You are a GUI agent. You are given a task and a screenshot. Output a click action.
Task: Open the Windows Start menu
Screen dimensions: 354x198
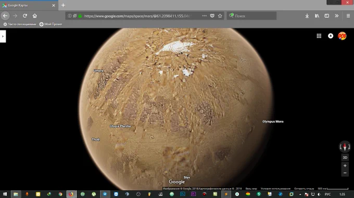(x=5, y=194)
